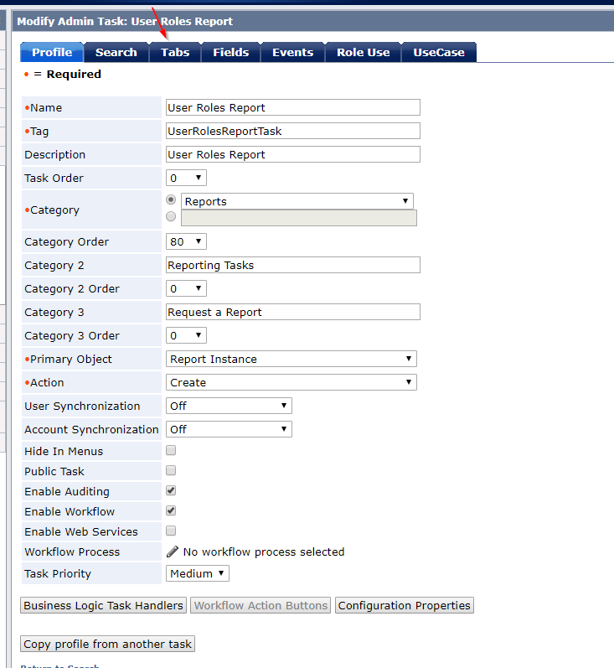Open the Task Priority dropdown
The height and width of the screenshot is (668, 614).
pyautogui.click(x=198, y=573)
